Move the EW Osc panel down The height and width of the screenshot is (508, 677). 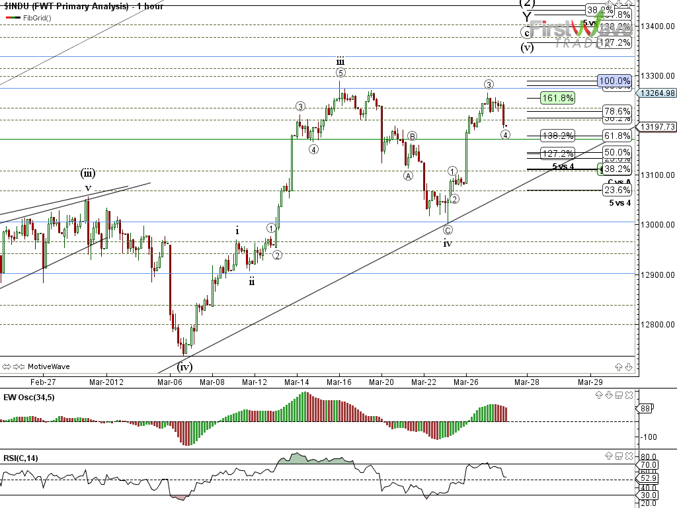[x=608, y=395]
